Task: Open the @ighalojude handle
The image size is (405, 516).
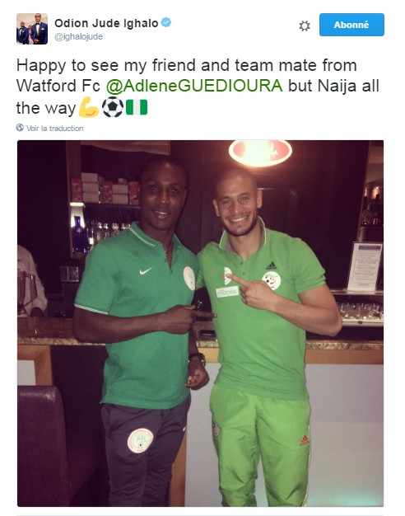Action: pyautogui.click(x=78, y=36)
